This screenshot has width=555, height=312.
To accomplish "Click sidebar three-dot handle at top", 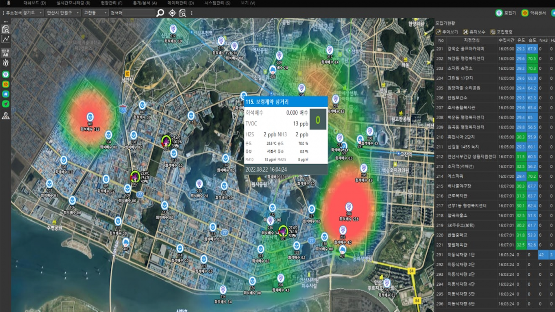I will click(5, 22).
